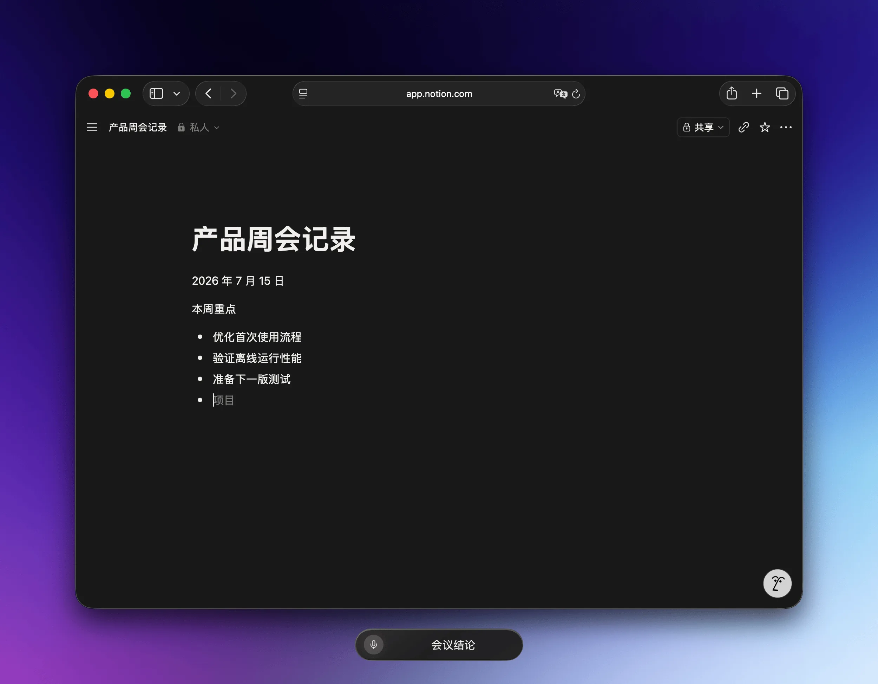
Task: Click the 产品周会记录 breadcrumb title
Action: click(x=137, y=128)
